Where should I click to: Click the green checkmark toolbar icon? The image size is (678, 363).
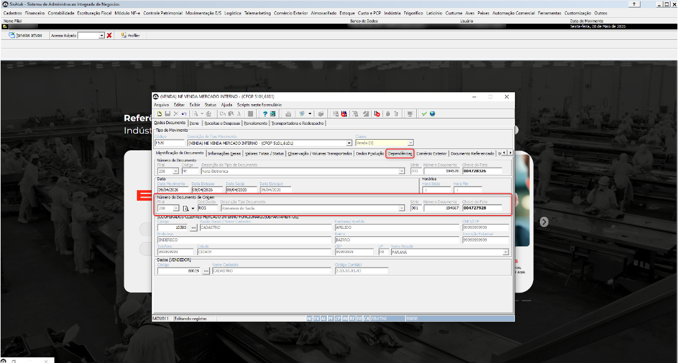point(424,114)
